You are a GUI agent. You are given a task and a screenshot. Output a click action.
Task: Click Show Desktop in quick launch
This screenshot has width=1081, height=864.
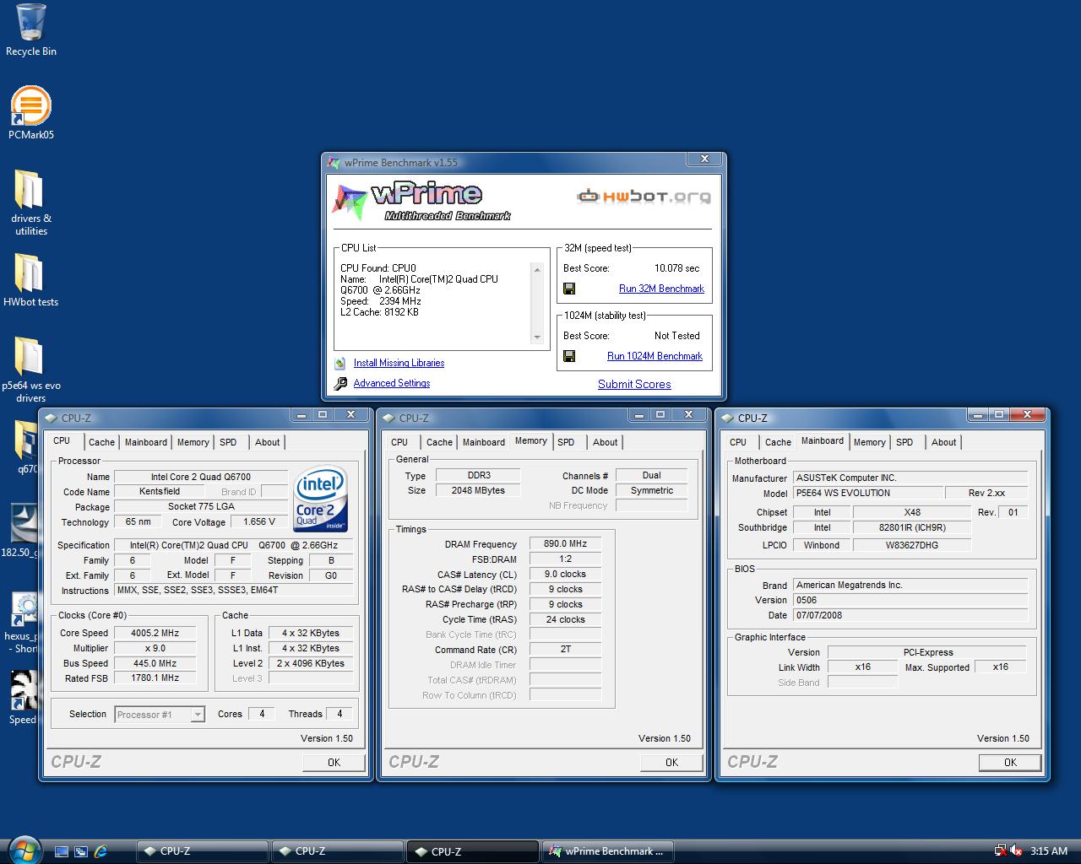pyautogui.click(x=62, y=851)
